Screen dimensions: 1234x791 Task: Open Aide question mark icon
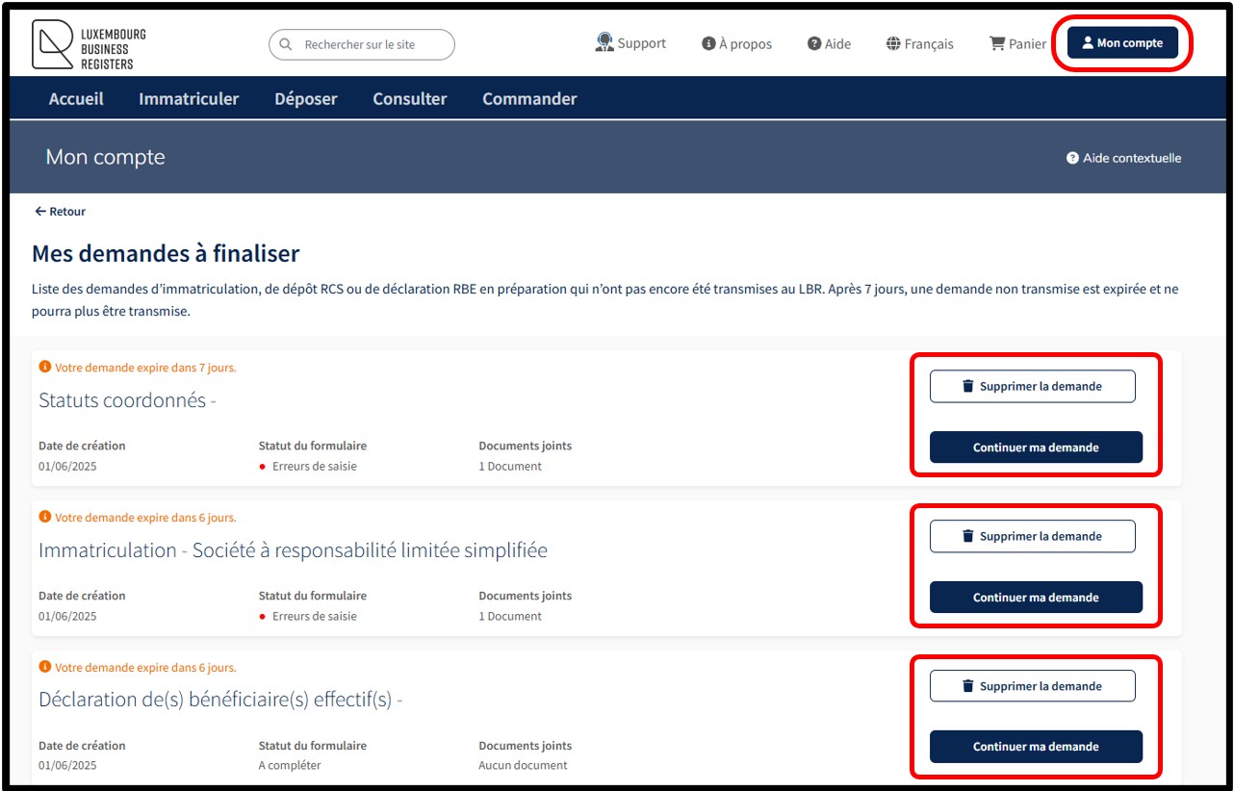pos(814,43)
